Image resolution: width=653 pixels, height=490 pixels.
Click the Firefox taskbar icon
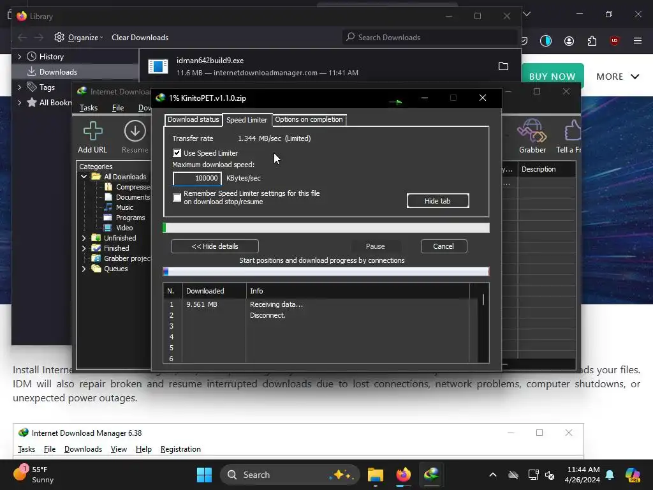point(403,475)
